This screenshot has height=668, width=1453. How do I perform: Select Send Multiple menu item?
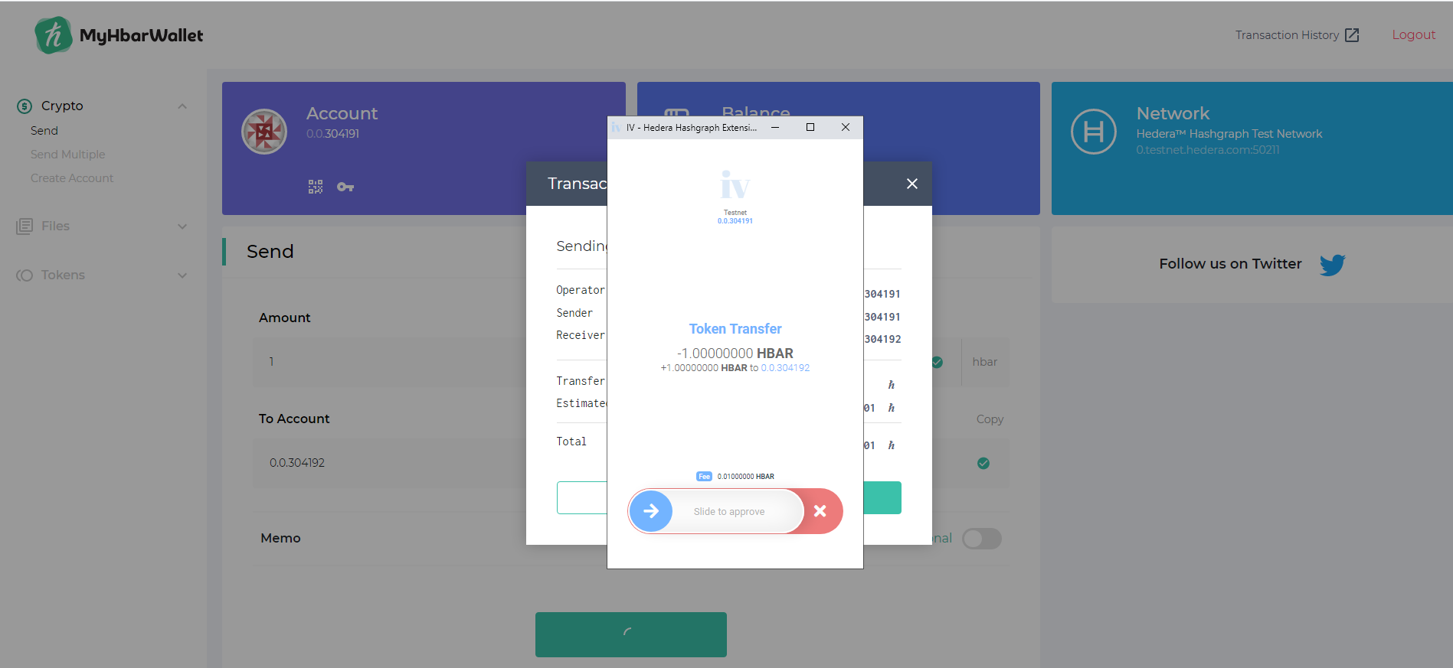coord(68,155)
